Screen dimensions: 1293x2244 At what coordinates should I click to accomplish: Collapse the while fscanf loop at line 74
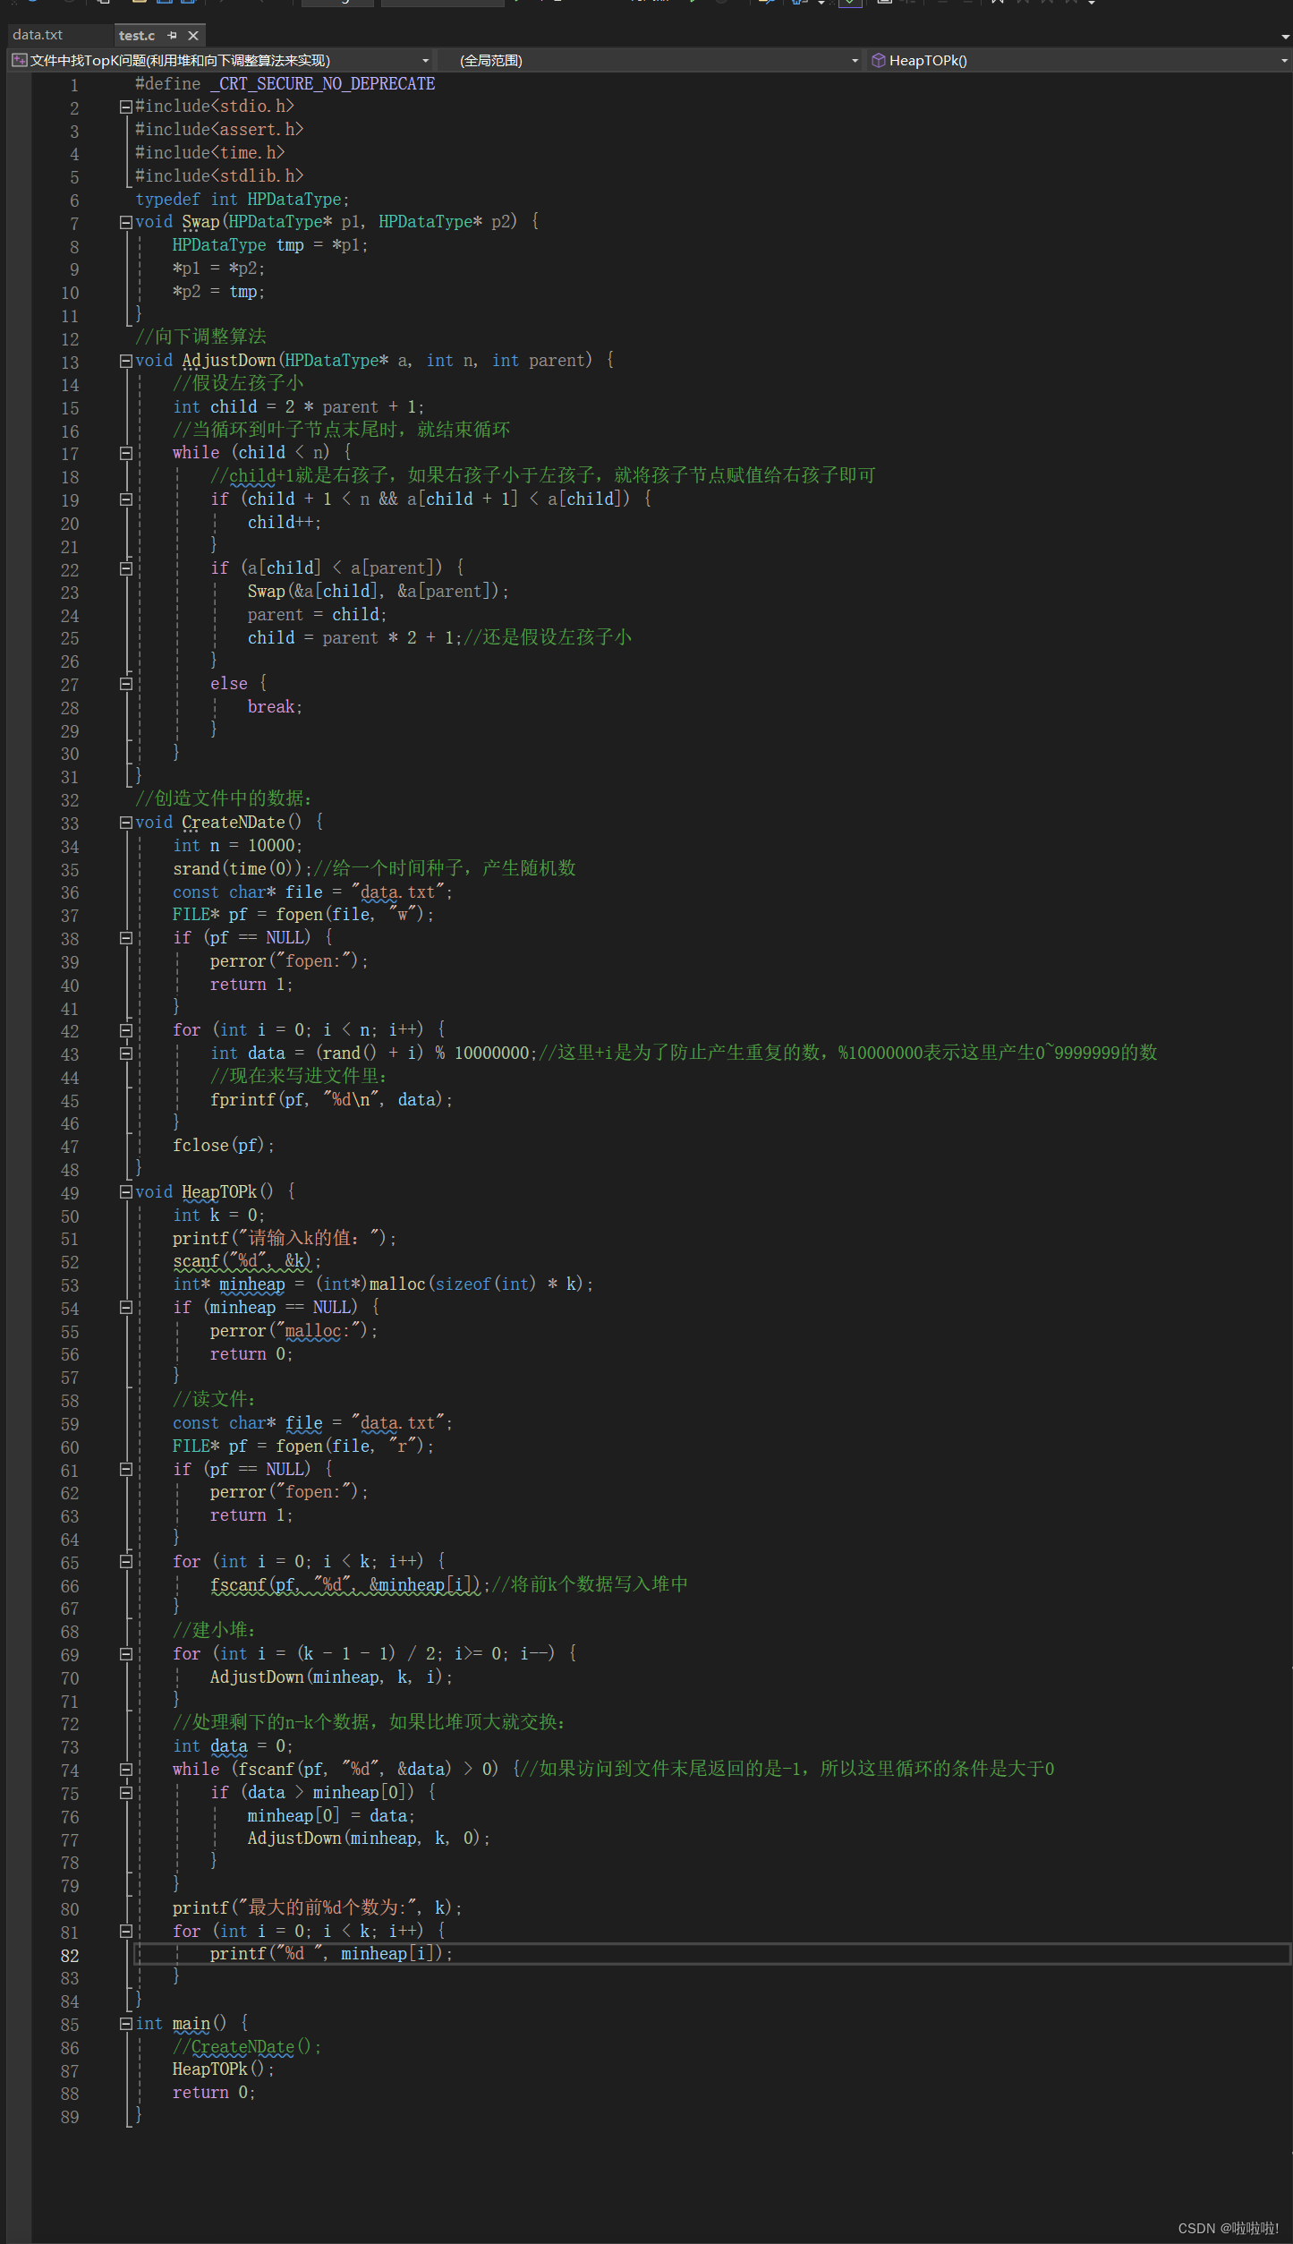(126, 1770)
